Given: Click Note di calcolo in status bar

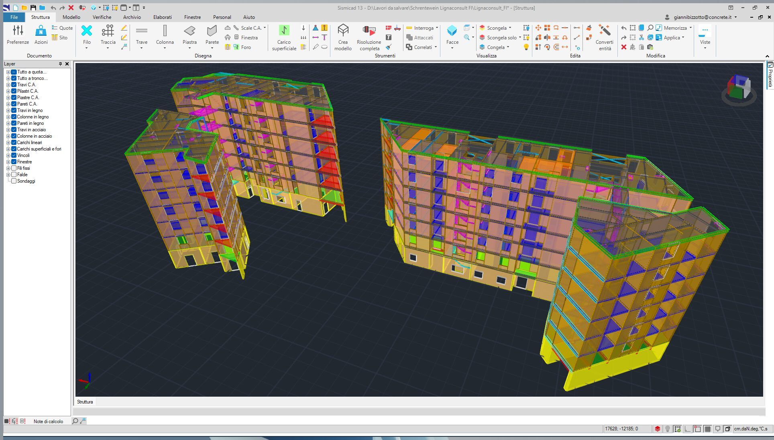Looking at the screenshot, I should [x=48, y=421].
